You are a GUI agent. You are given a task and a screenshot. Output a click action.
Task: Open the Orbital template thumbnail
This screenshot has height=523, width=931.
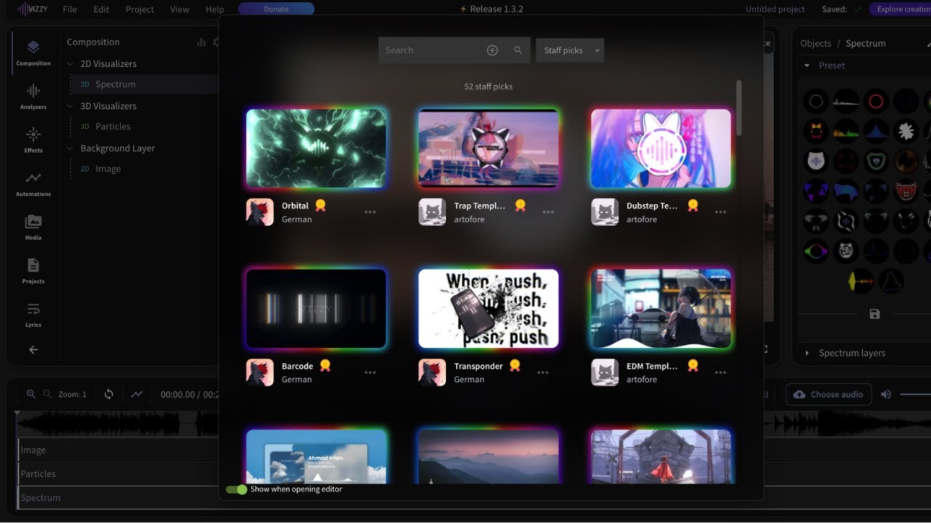[316, 148]
